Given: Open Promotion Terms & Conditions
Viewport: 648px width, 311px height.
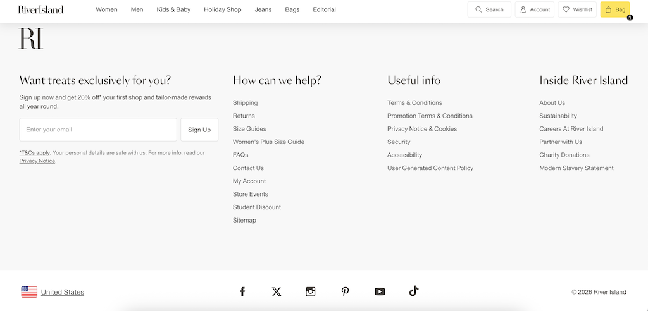Looking at the screenshot, I should pos(430,116).
